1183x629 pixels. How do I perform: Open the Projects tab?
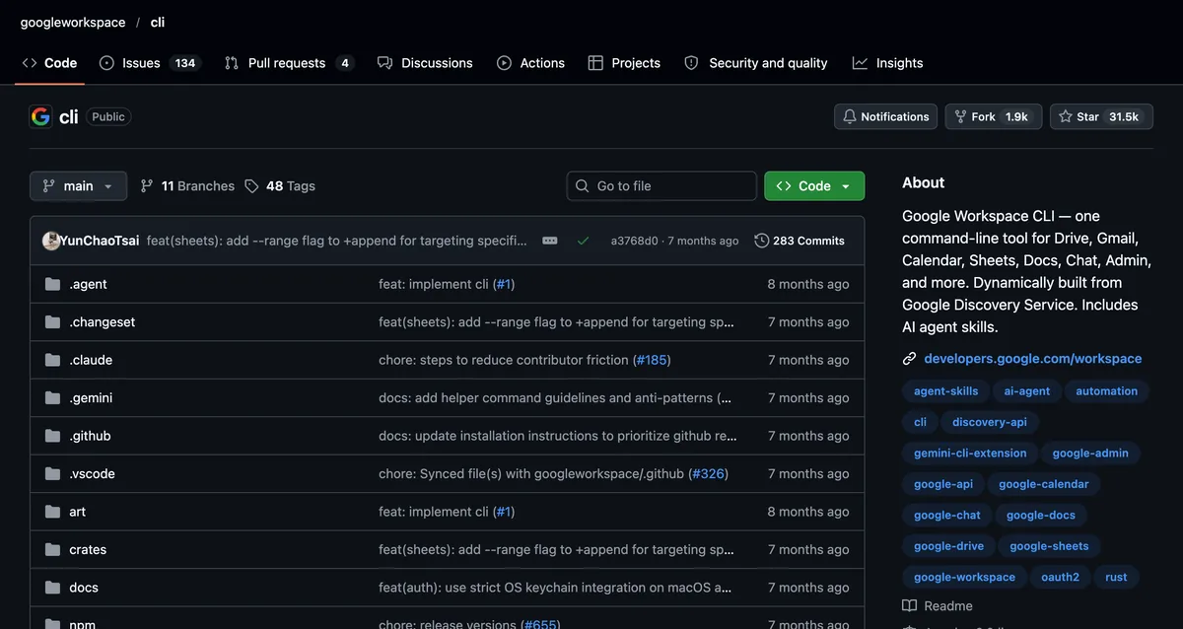[x=624, y=63]
